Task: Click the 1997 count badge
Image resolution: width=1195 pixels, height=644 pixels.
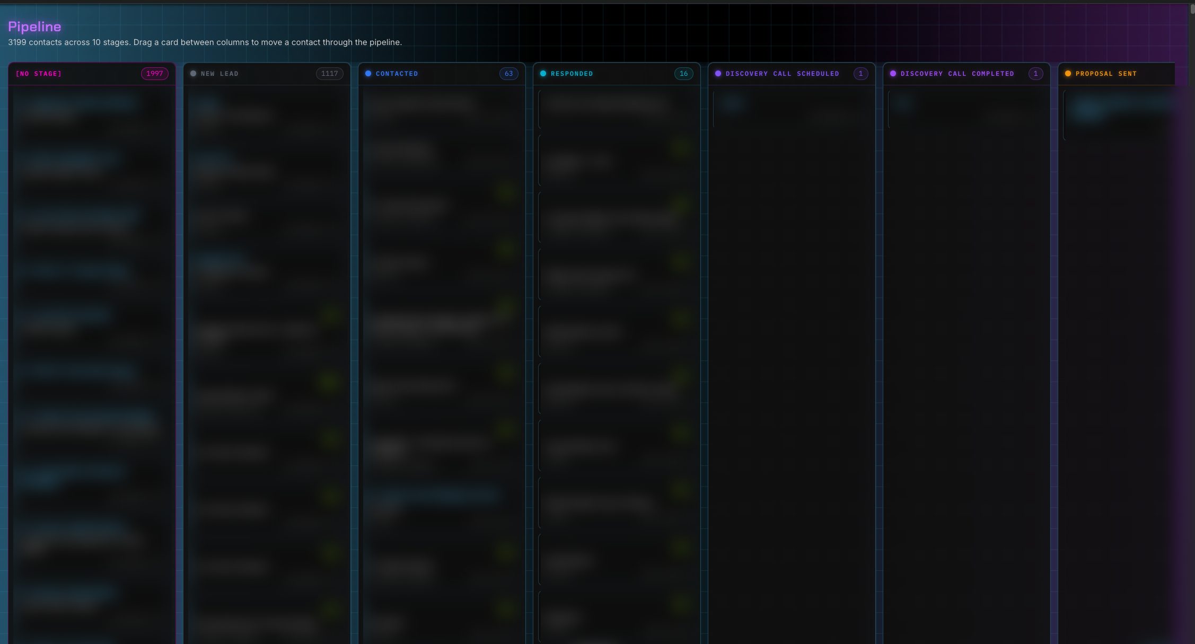Action: [x=155, y=74]
